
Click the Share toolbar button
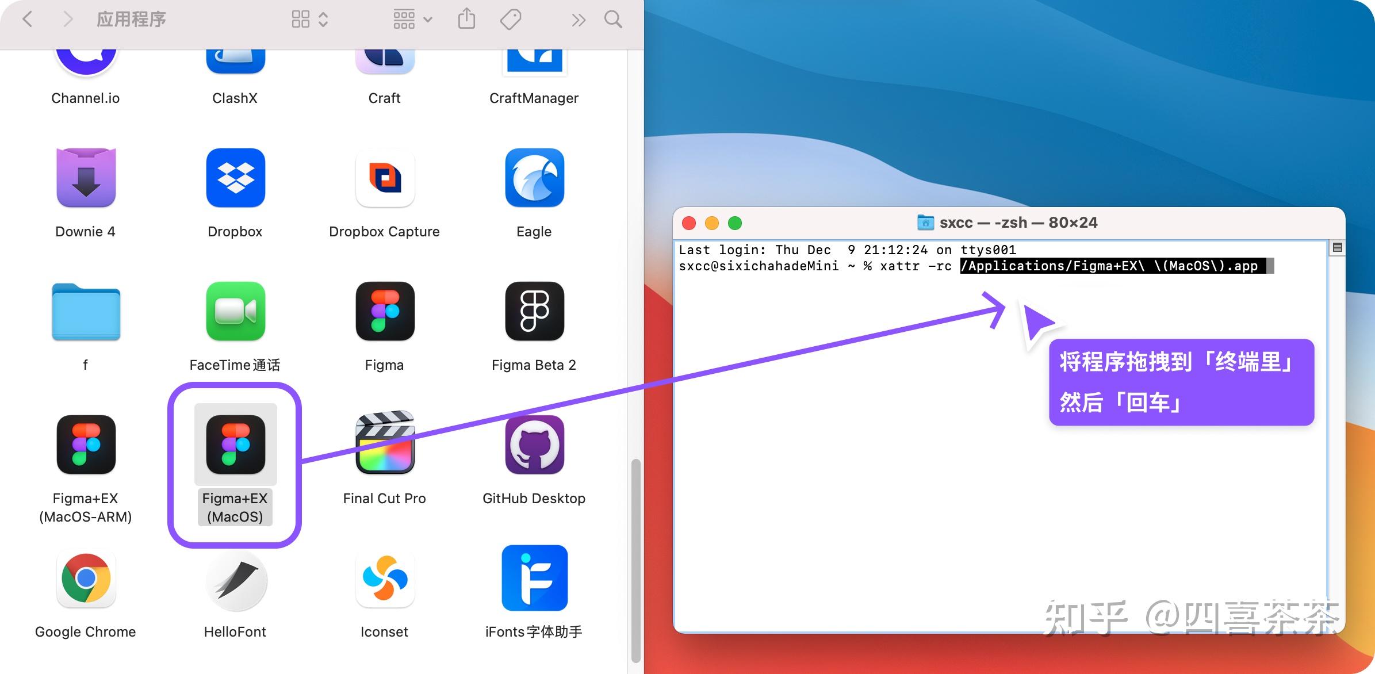466,19
